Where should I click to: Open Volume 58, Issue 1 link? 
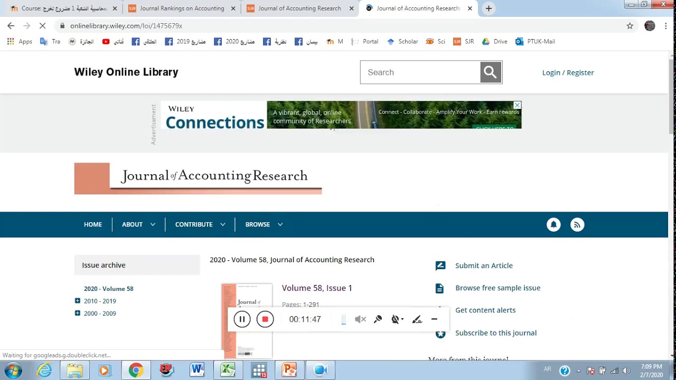tap(317, 288)
